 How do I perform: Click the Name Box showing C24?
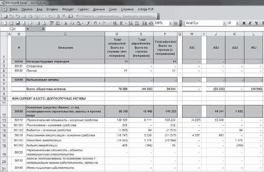pyautogui.click(x=14, y=29)
